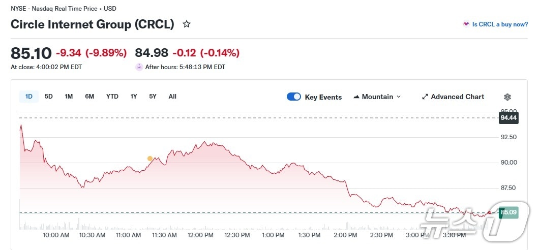The height and width of the screenshot is (250, 538).
Task: Show the YTD chart range
Action: [112, 97]
